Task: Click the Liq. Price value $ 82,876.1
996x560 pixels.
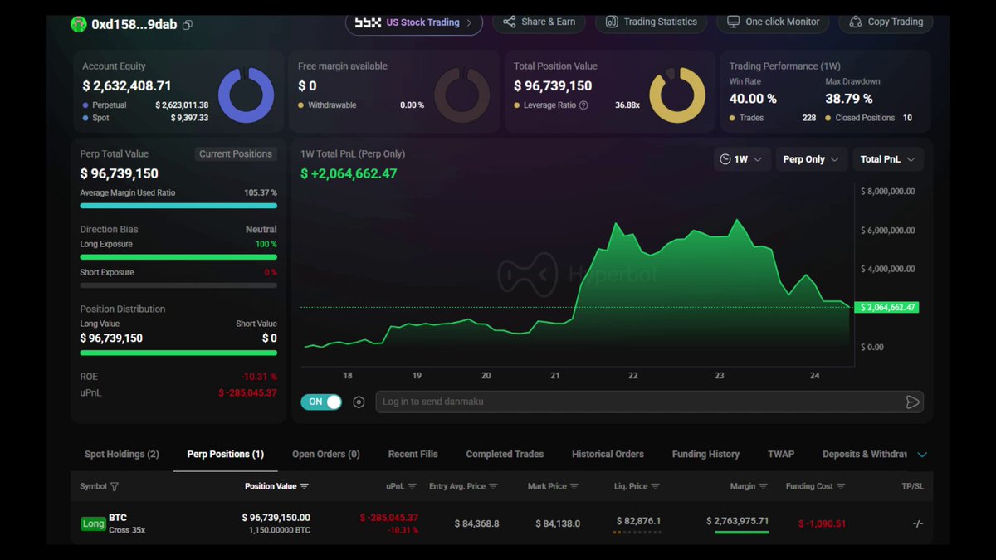Action: coord(639,522)
